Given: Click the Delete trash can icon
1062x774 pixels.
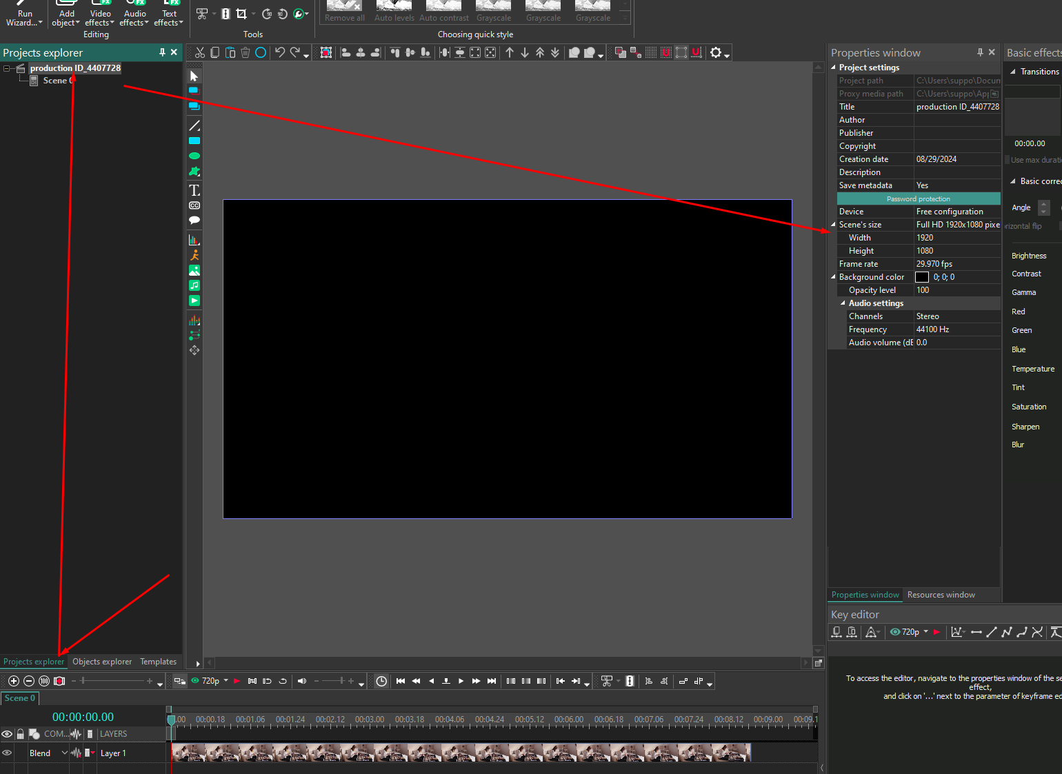Looking at the screenshot, I should click(246, 52).
